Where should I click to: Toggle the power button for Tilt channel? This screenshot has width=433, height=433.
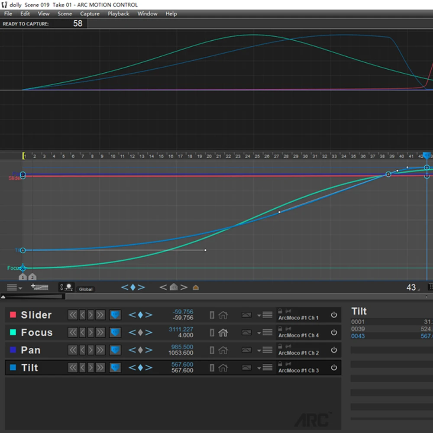tap(334, 368)
